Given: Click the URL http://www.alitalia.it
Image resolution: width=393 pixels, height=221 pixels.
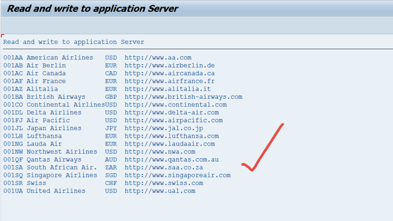Looking at the screenshot, I should [167, 89].
